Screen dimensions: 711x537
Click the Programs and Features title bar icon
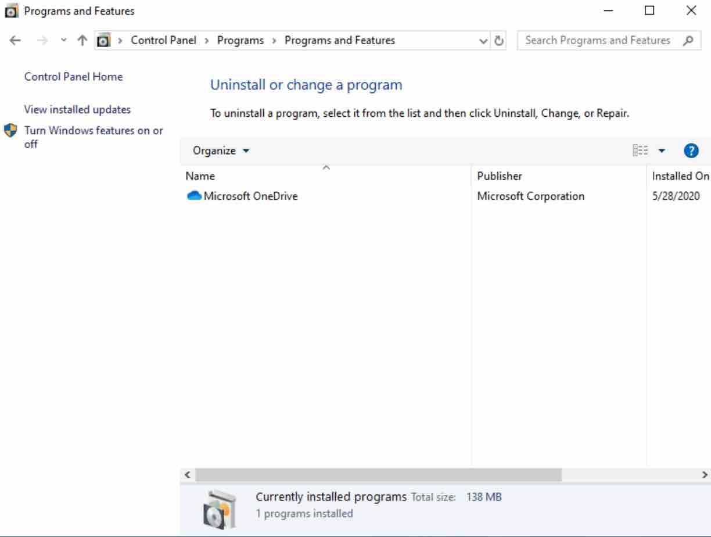pyautogui.click(x=10, y=10)
